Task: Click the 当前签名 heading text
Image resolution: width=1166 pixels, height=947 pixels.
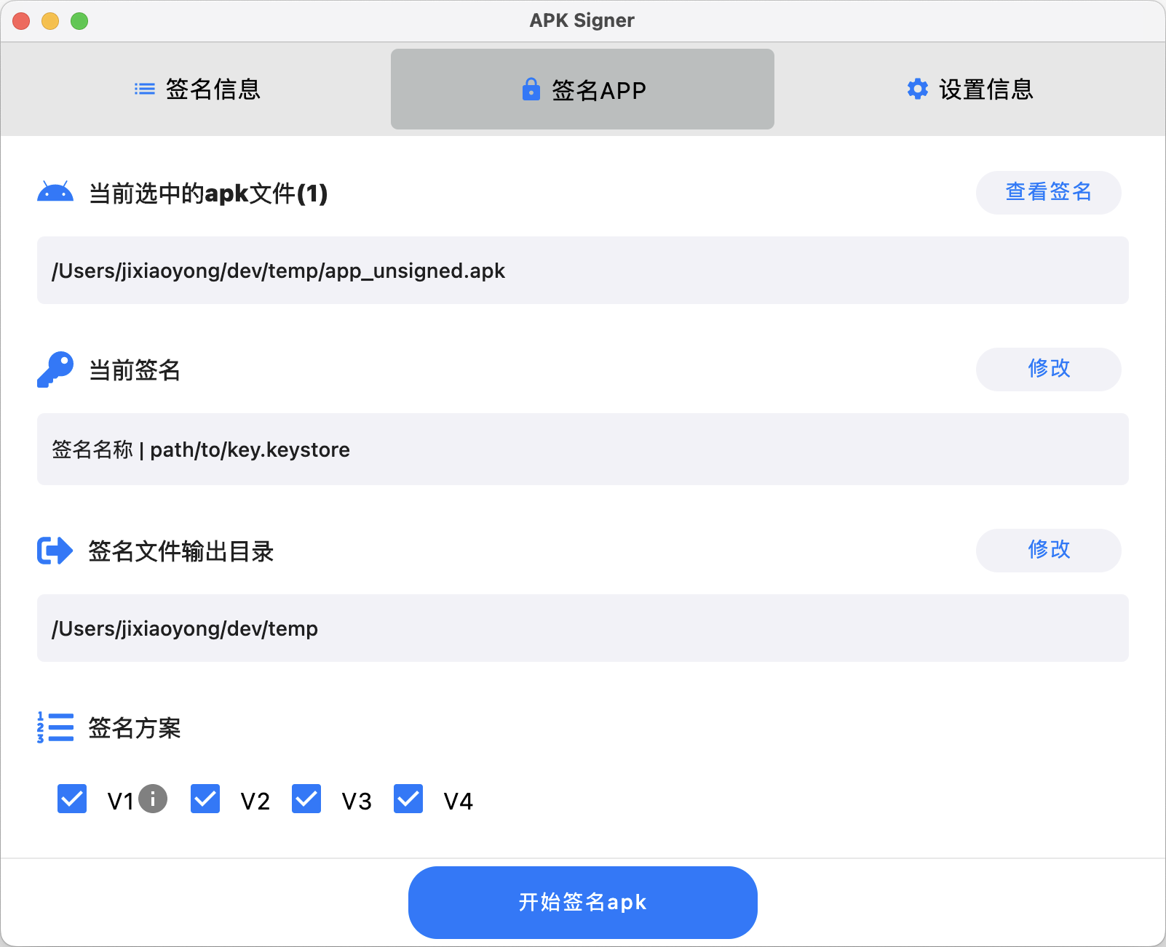Action: (x=135, y=370)
